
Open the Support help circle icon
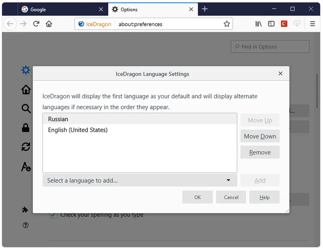25,225
